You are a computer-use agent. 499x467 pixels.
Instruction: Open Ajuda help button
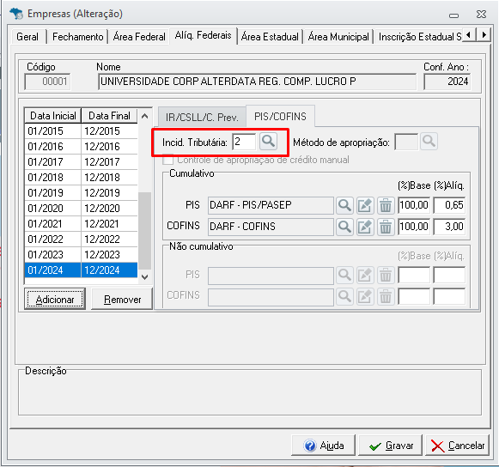click(323, 446)
